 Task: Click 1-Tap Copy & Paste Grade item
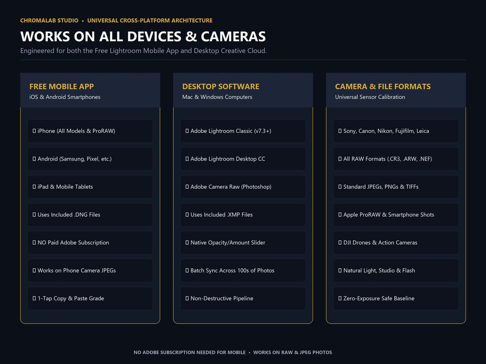[90, 298]
